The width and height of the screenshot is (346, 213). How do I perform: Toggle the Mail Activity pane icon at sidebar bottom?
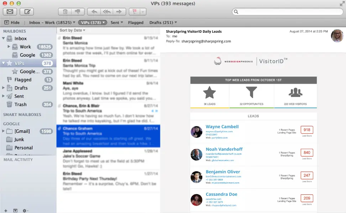[x=15, y=211]
